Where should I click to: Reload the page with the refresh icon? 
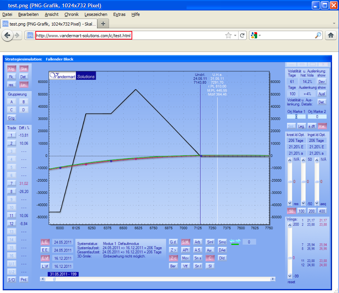click(x=242, y=35)
